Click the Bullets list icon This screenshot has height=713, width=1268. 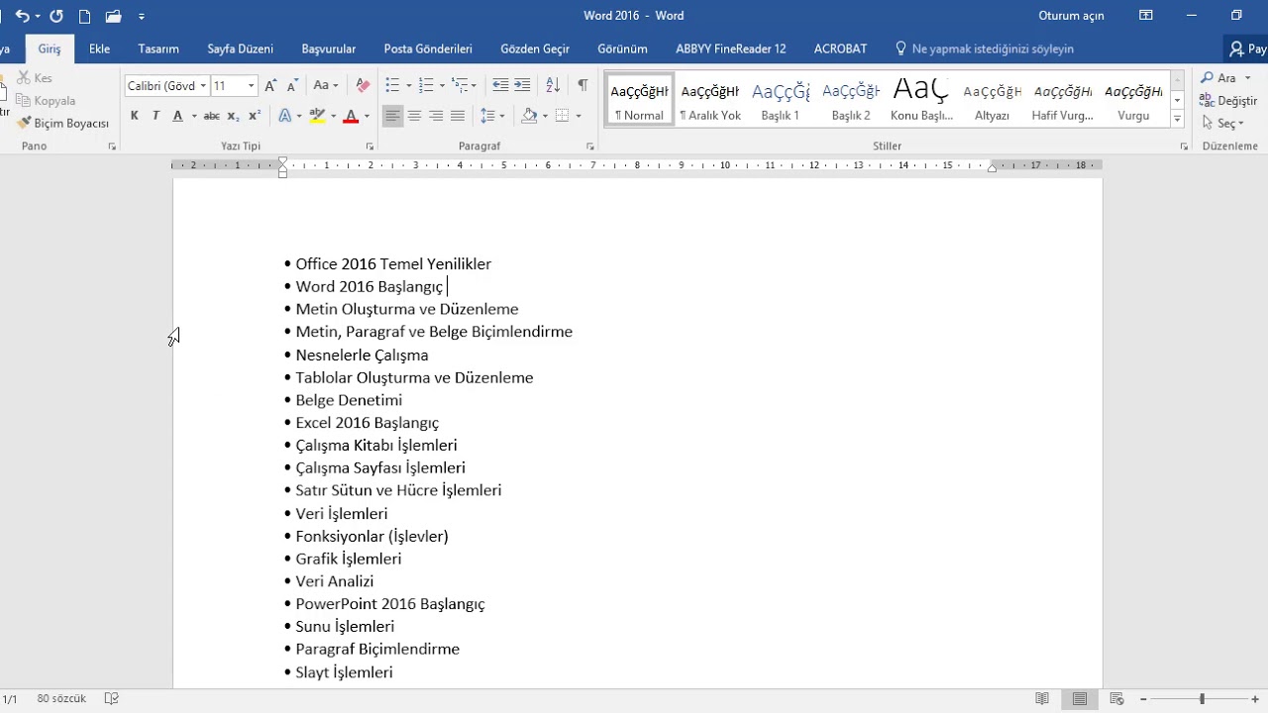coord(392,86)
